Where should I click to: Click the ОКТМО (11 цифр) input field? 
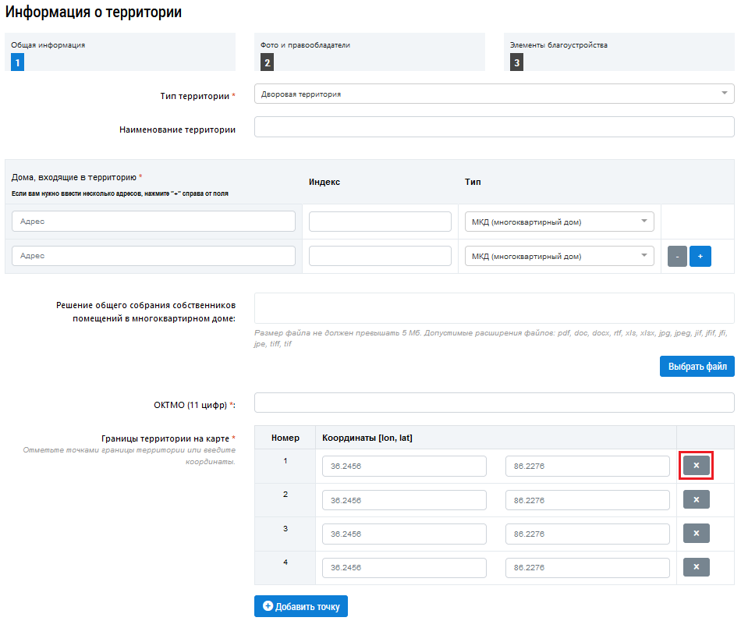click(494, 403)
